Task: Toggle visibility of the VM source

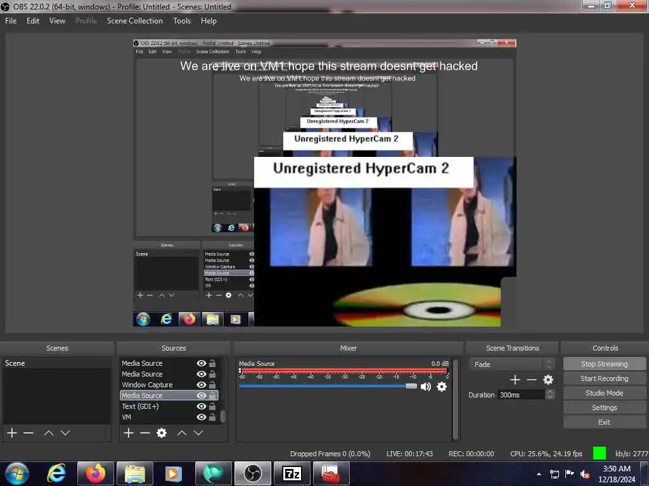Action: coord(201,417)
